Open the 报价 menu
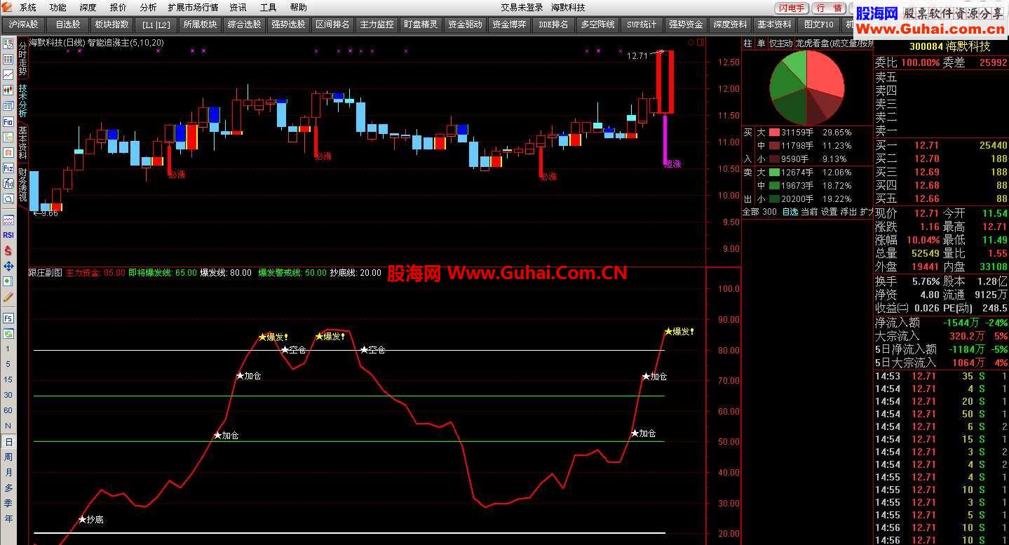The width and height of the screenshot is (1009, 545). point(118,8)
